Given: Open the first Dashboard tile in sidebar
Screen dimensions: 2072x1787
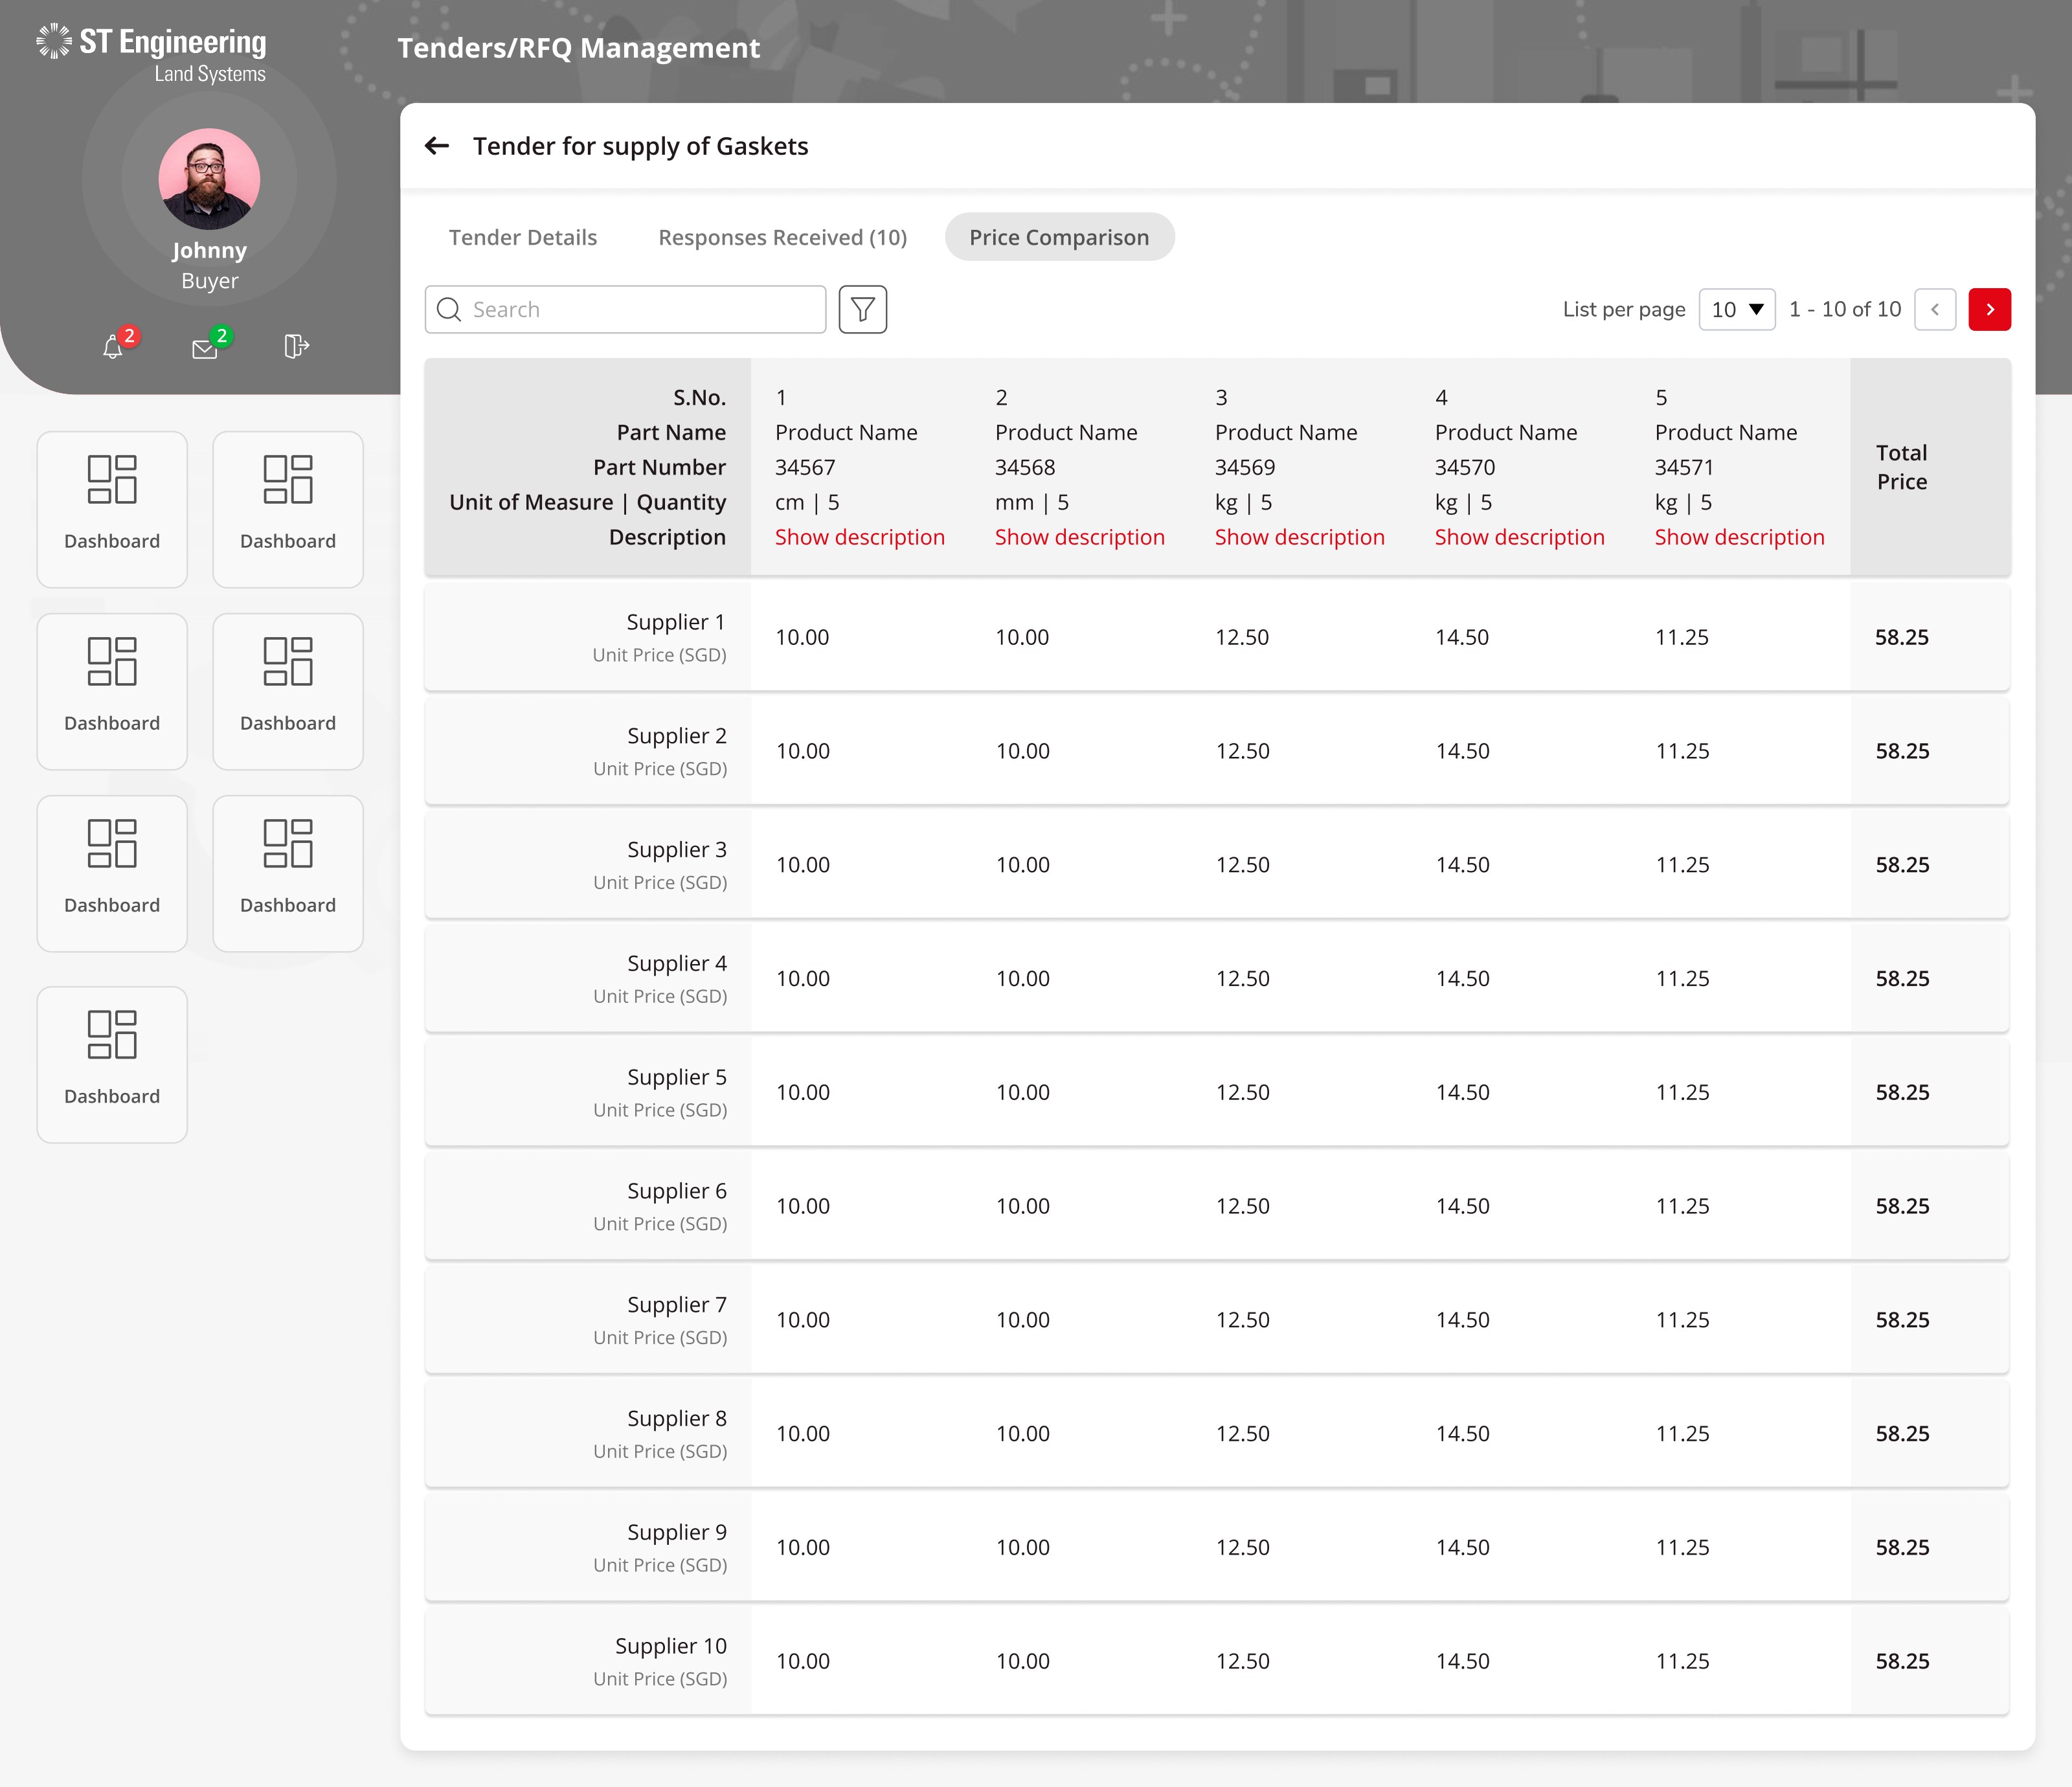Looking at the screenshot, I should pyautogui.click(x=112, y=510).
